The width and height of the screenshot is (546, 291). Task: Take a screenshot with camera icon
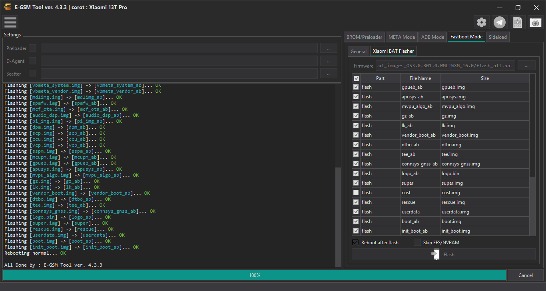(536, 22)
